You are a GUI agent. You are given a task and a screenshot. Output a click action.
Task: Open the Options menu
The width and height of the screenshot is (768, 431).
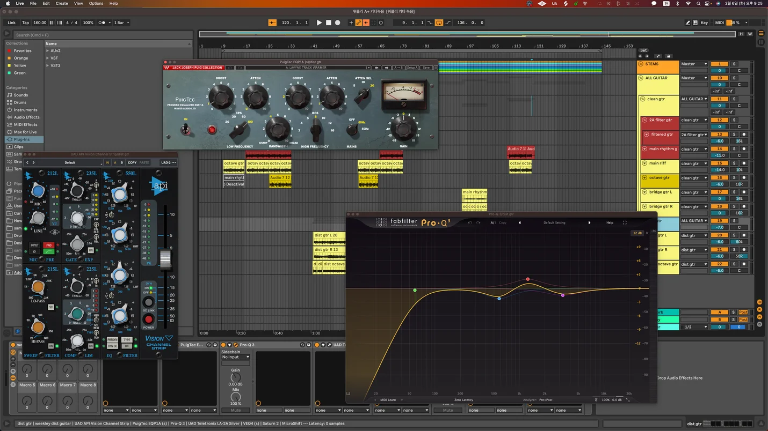pos(96,3)
